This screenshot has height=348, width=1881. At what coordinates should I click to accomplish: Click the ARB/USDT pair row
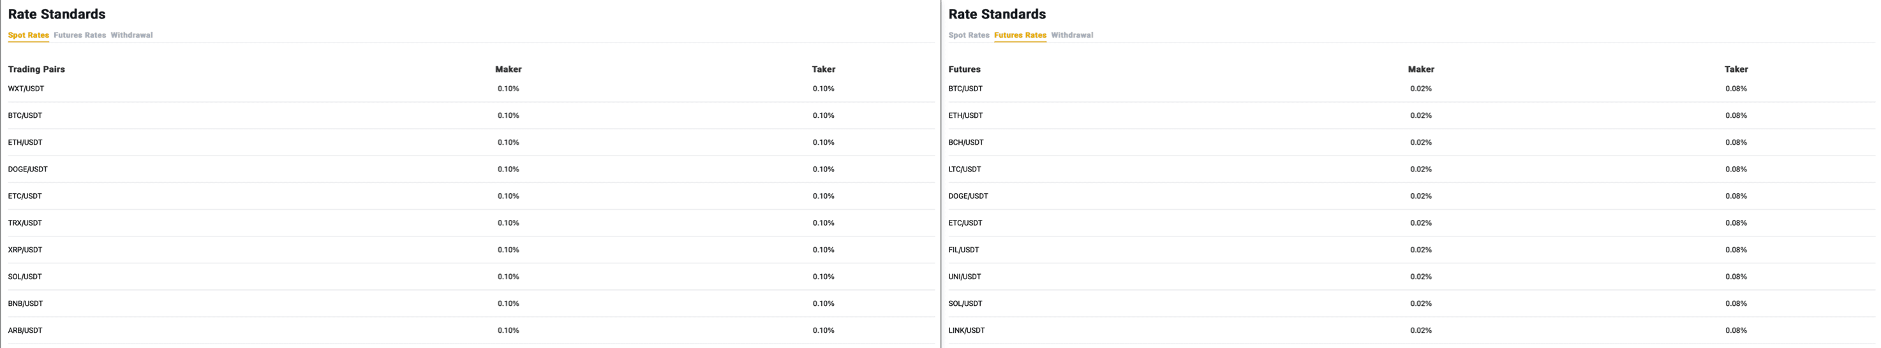click(25, 331)
